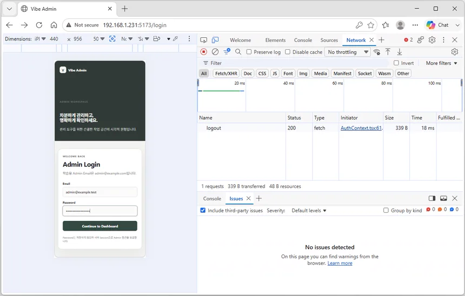Open network conditions wifi-gear icon
Viewport: 465px width, 296px height.
377,52
